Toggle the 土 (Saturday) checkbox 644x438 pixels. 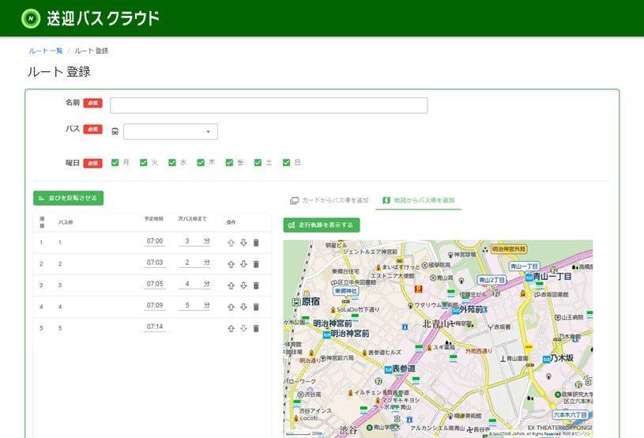[258, 163]
